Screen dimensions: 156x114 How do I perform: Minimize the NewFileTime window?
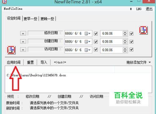tap(131, 2)
